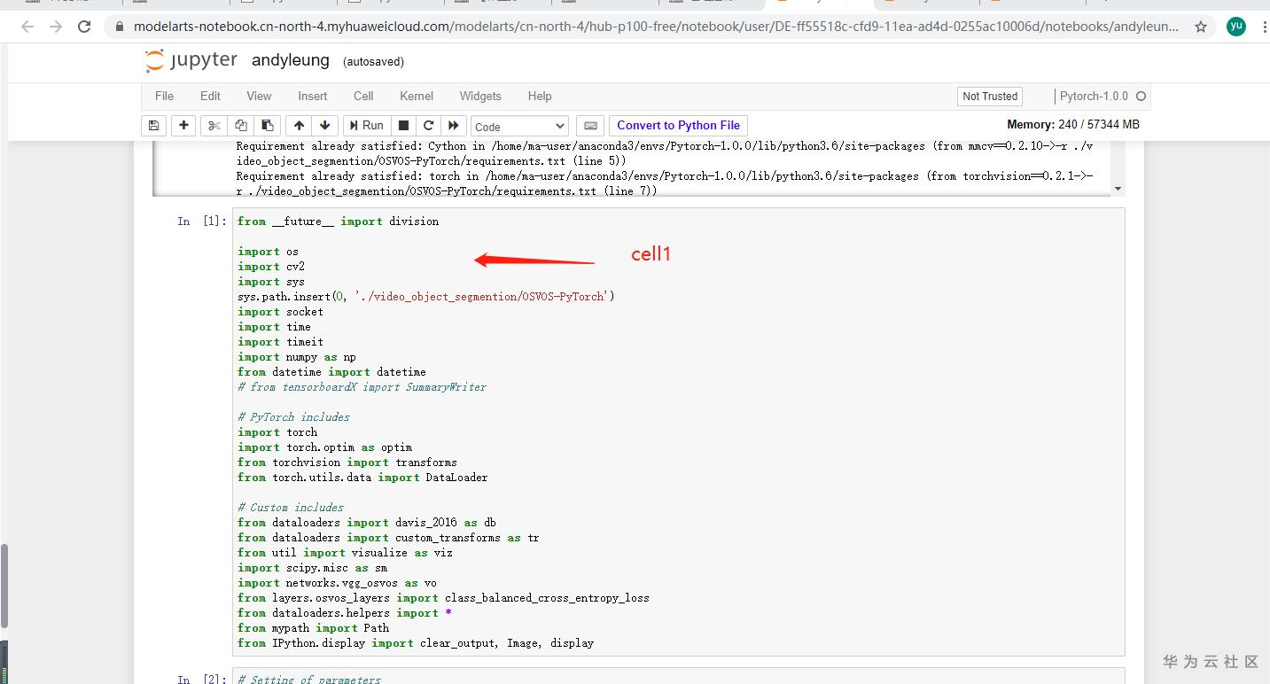The height and width of the screenshot is (684, 1270).
Task: Cut selected cells with the scissors icon
Action: [x=214, y=126]
